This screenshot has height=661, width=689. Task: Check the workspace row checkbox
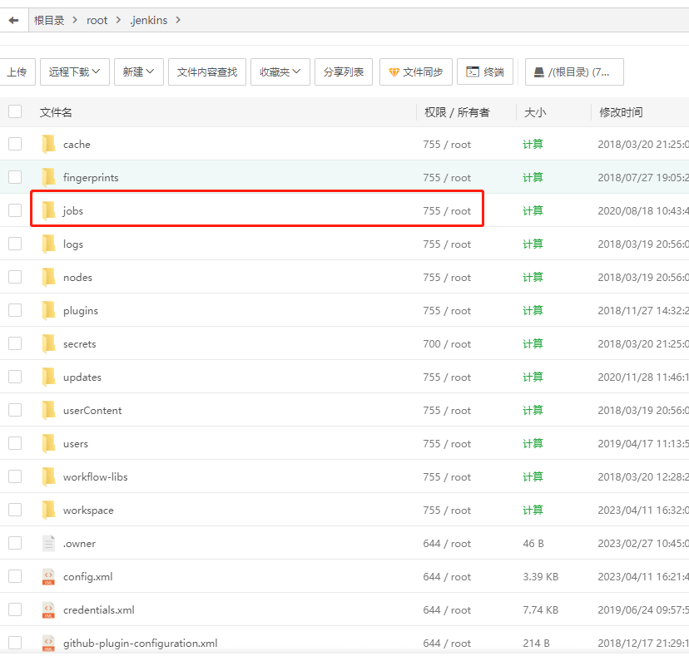15,510
